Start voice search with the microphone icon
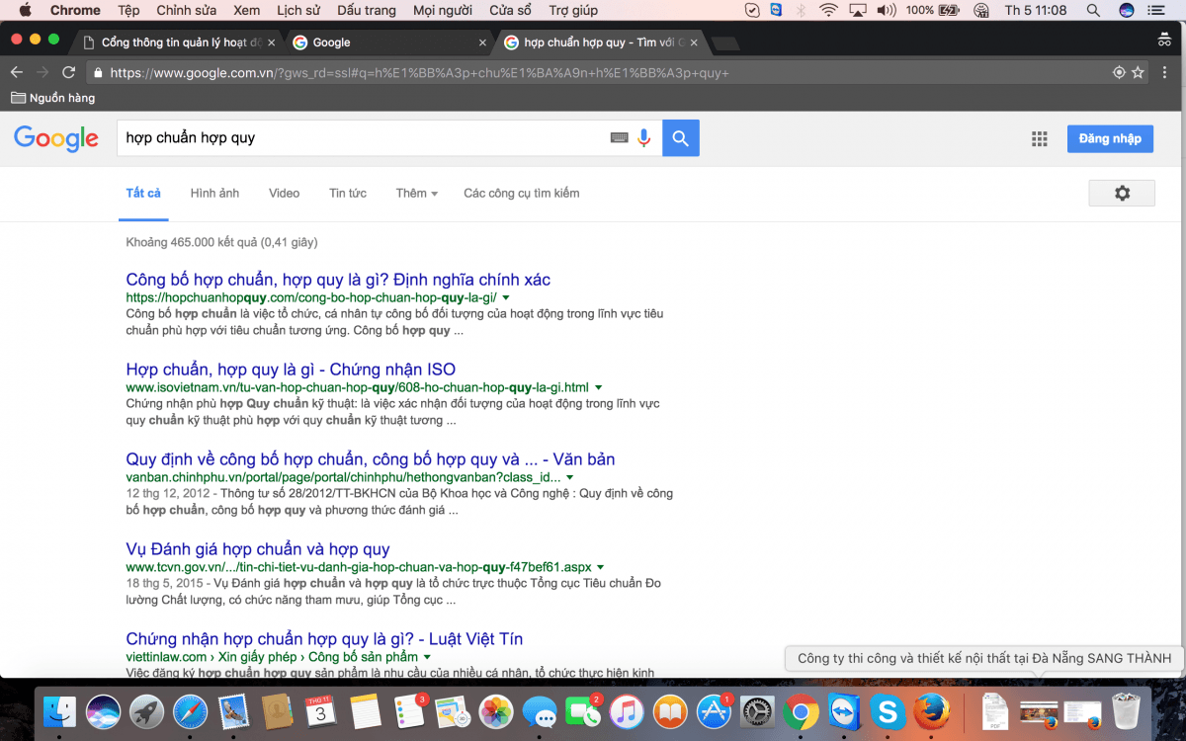 click(x=644, y=138)
